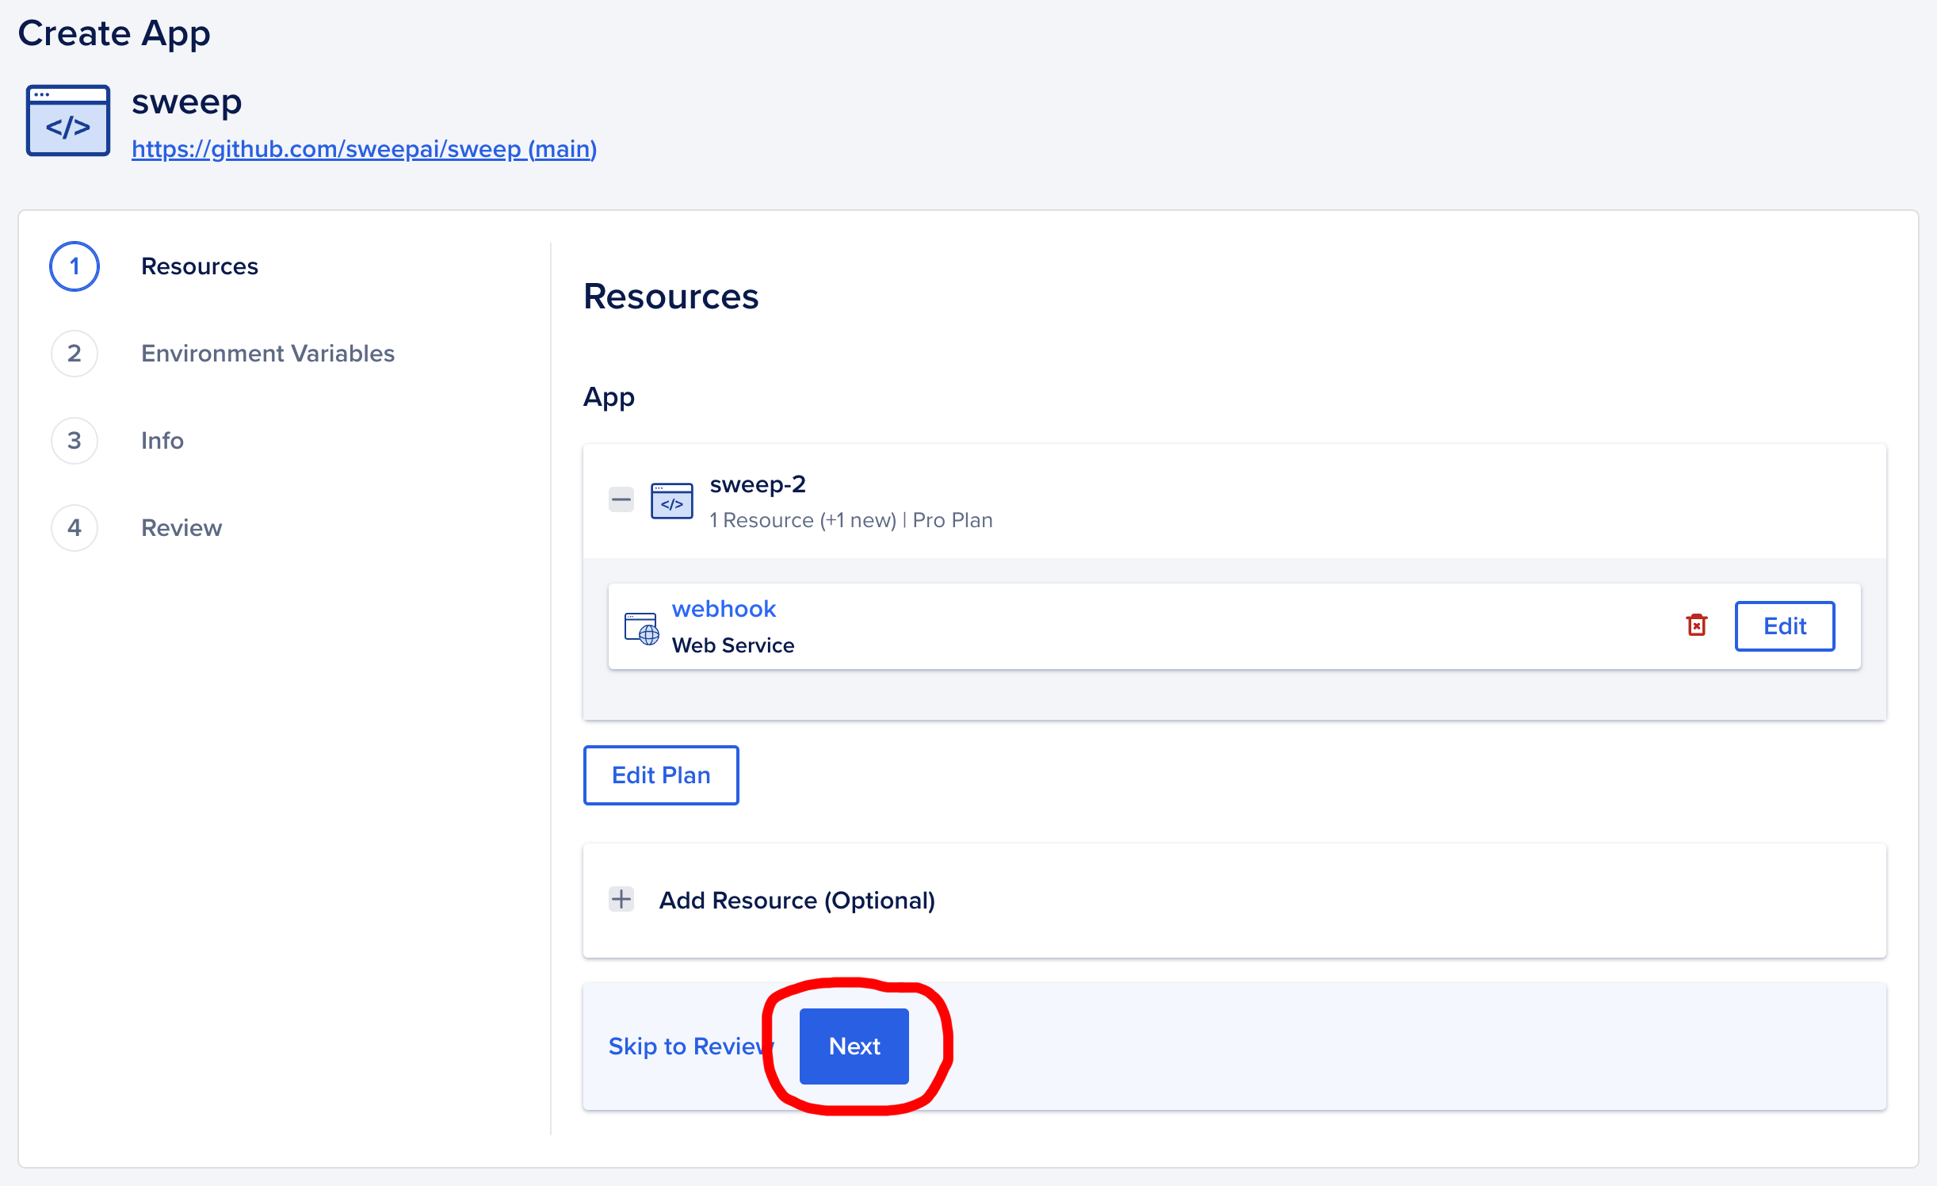Click the sweep app code icon in the header
The image size is (1937, 1186).
(x=68, y=121)
